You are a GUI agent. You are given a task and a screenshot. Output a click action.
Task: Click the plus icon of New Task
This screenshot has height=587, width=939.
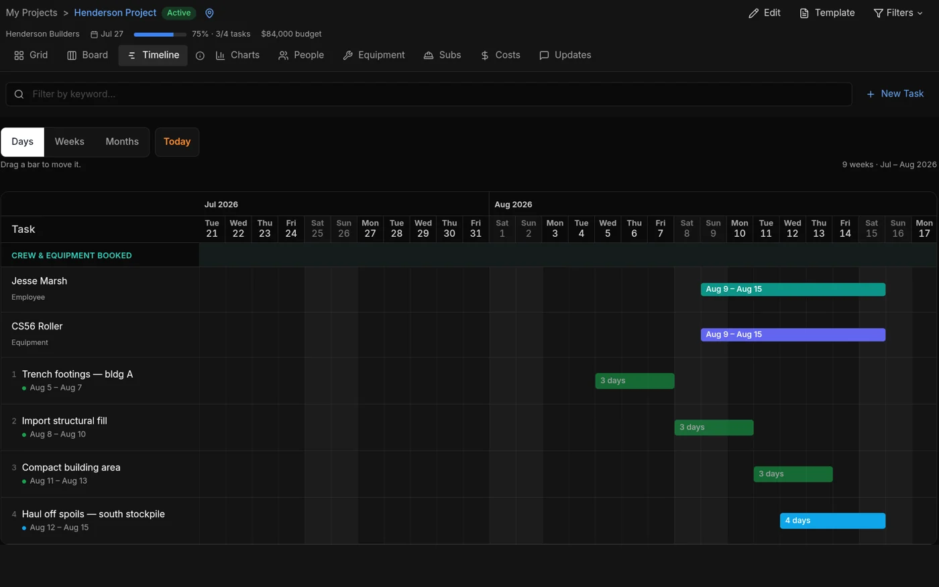[x=871, y=94]
